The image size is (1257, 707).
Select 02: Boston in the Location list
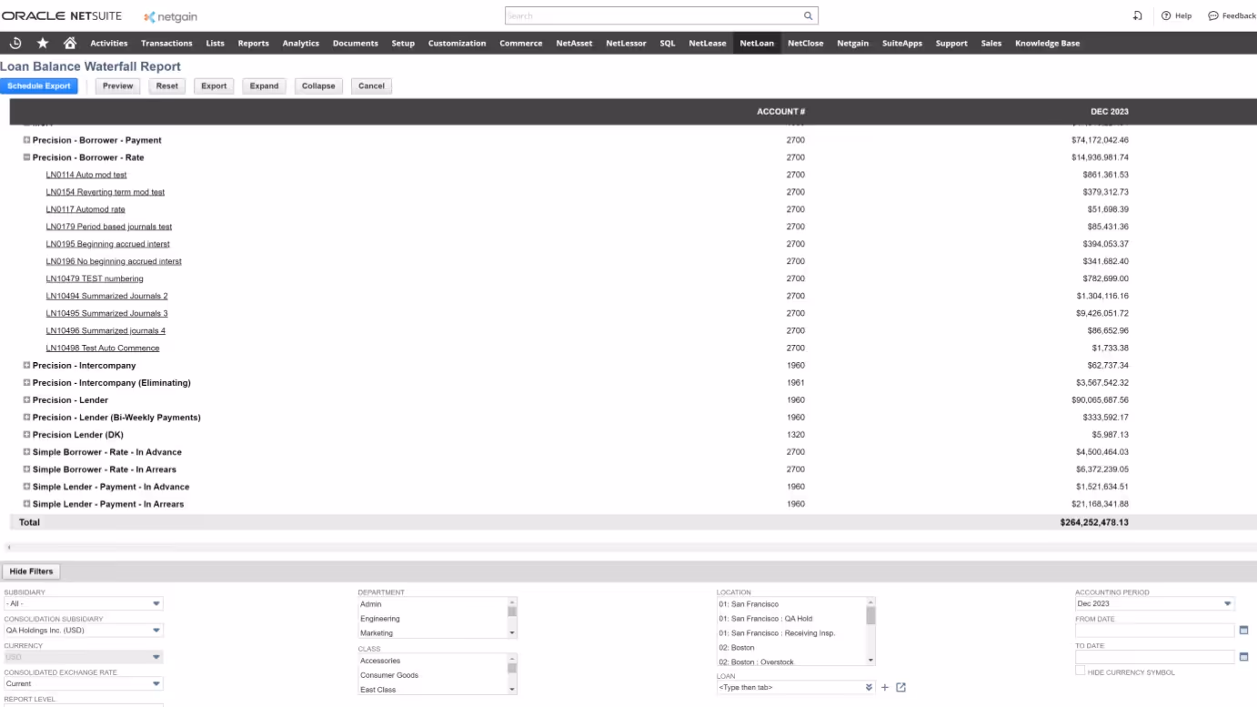(x=739, y=647)
